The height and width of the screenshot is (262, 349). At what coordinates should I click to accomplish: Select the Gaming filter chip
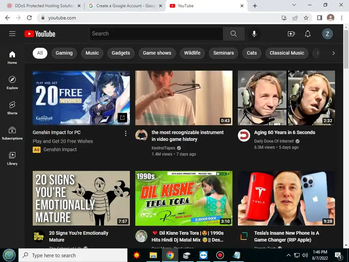pyautogui.click(x=64, y=53)
